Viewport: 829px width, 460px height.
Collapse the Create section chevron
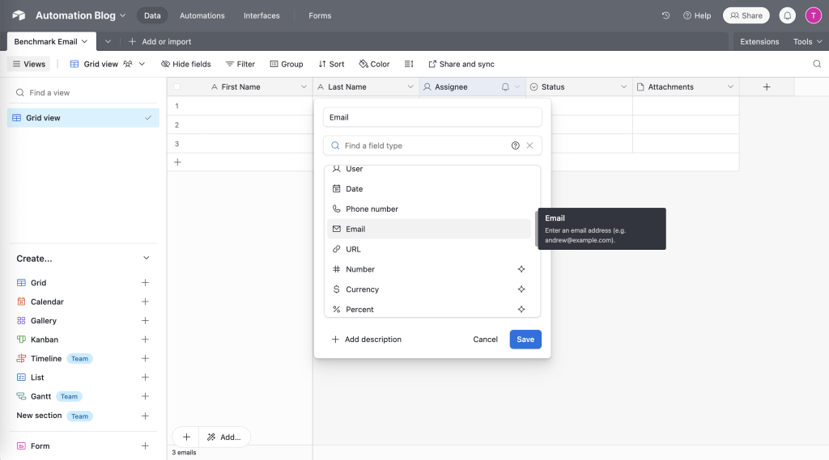pos(146,259)
